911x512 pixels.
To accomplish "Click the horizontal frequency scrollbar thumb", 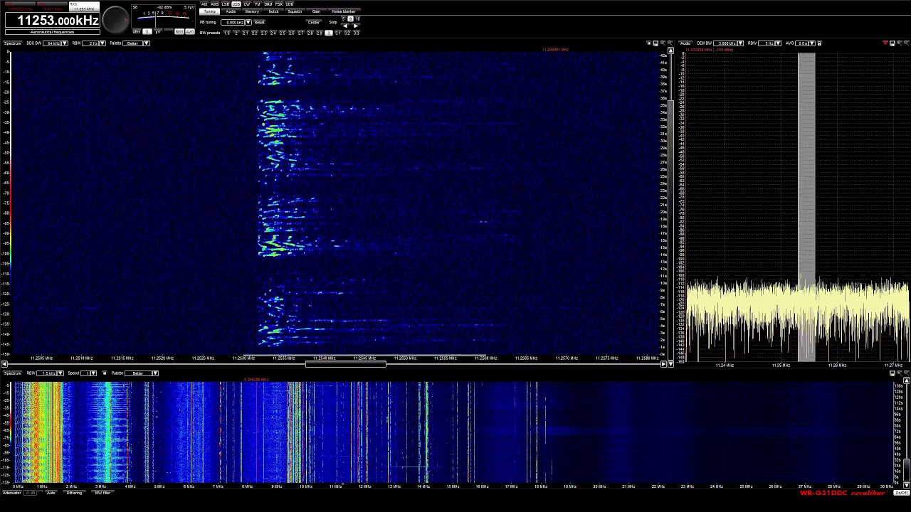I will pyautogui.click(x=346, y=365).
